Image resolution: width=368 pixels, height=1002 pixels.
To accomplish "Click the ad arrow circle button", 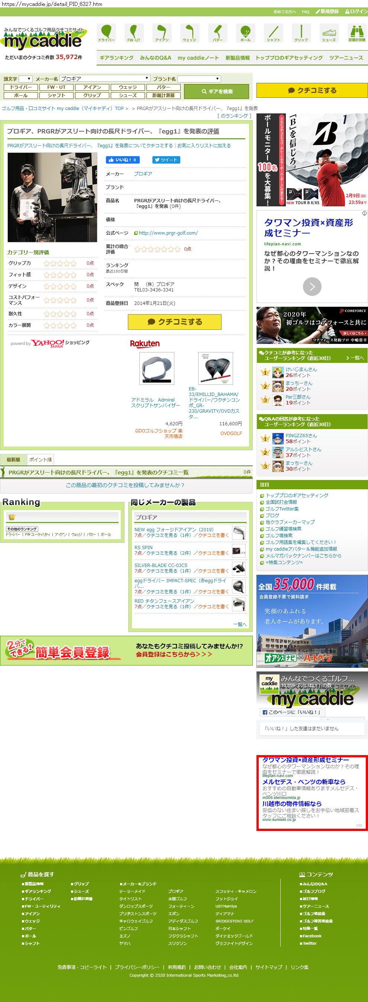I will pos(312,287).
